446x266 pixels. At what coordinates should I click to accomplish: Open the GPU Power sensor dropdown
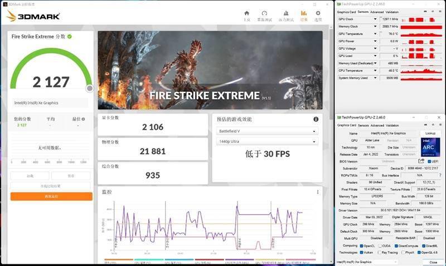[375, 41]
